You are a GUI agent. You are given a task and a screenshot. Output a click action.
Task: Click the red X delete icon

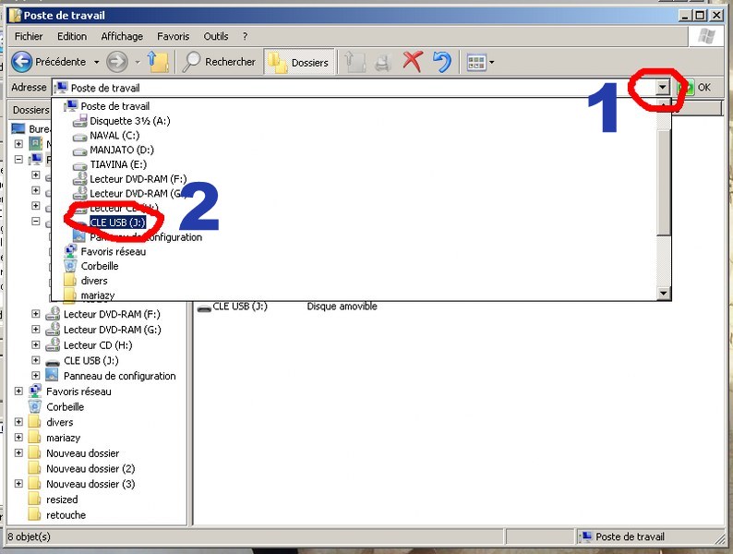pos(413,62)
